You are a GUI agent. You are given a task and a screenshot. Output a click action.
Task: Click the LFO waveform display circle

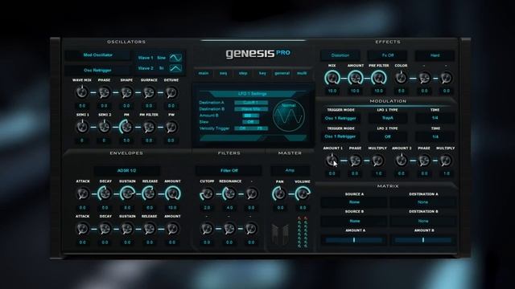pos(289,116)
